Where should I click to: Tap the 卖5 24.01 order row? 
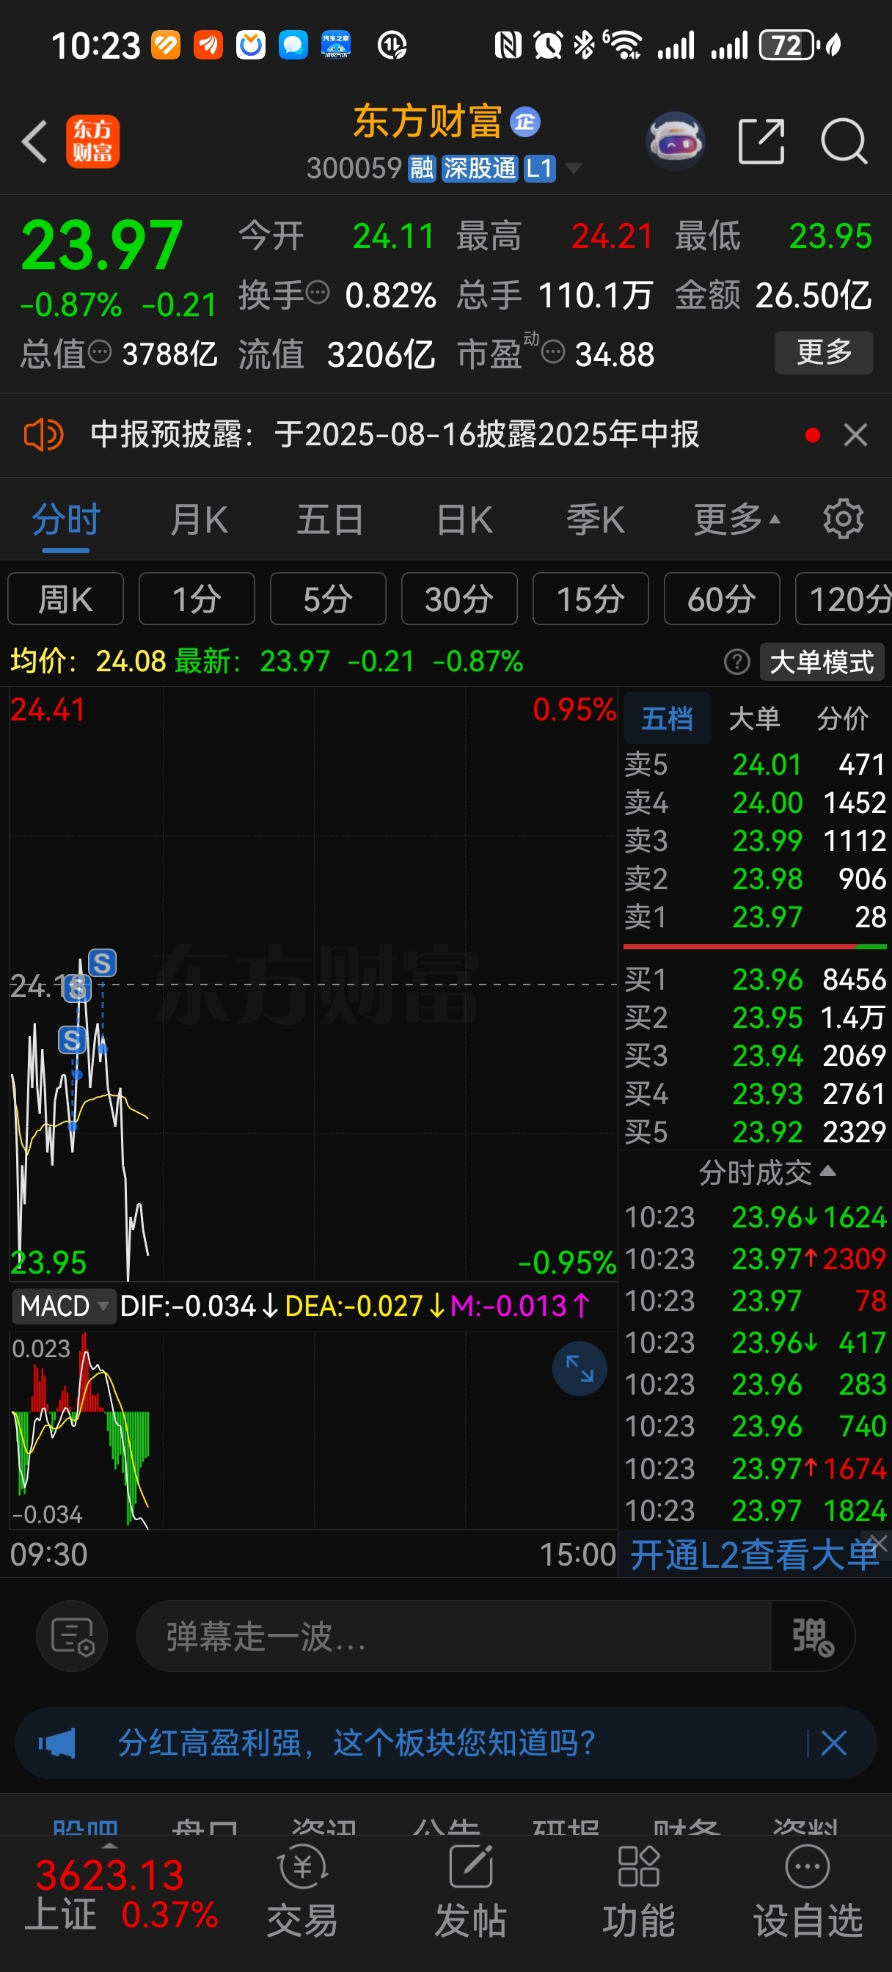(755, 764)
